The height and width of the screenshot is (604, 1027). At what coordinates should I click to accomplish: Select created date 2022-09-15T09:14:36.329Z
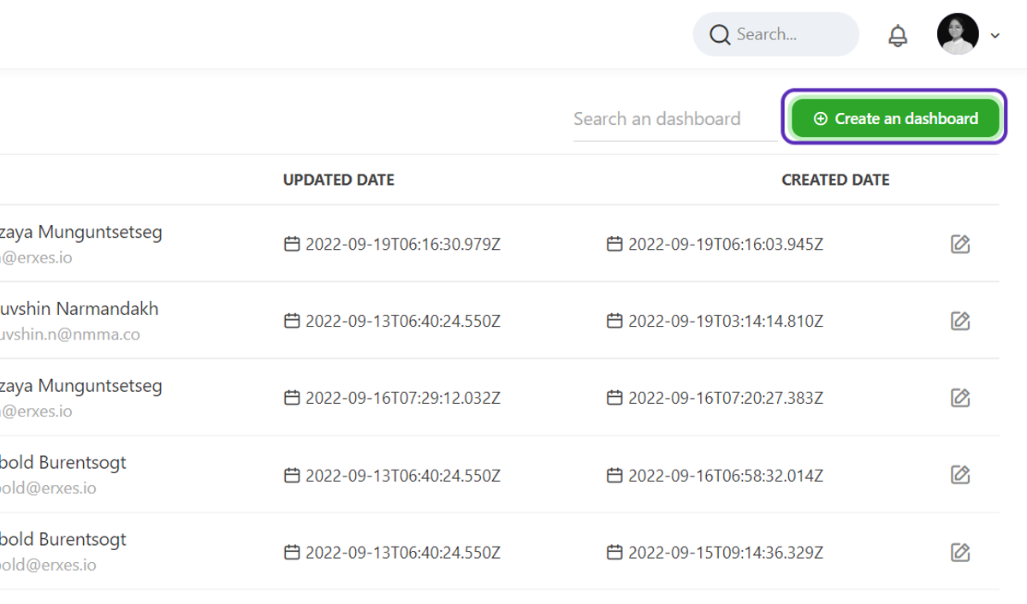tap(726, 553)
